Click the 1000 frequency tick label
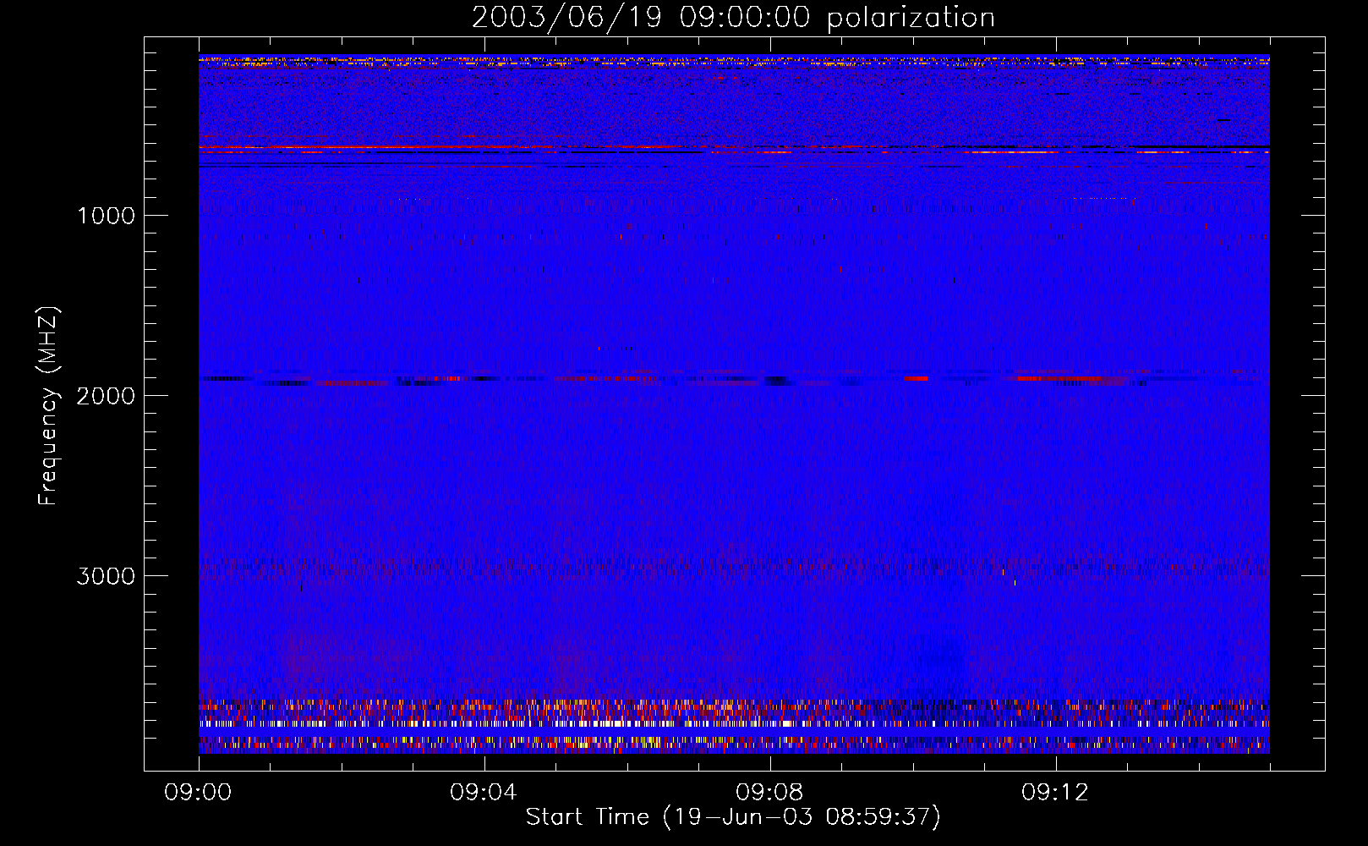 coord(106,216)
